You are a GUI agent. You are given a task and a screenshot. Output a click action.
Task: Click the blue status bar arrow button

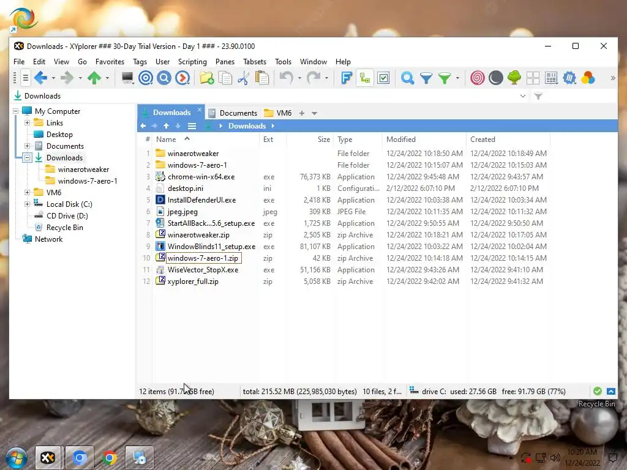point(611,391)
